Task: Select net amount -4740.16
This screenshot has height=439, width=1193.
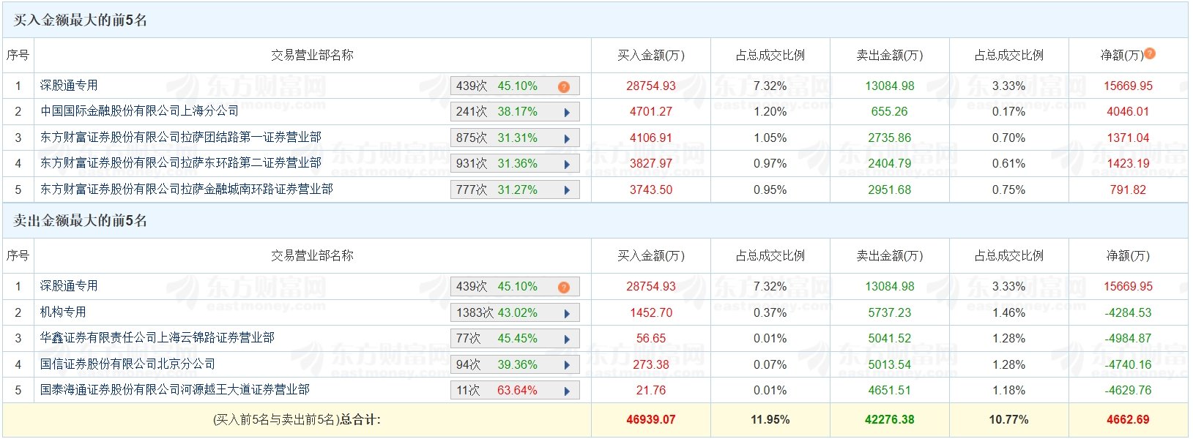Action: coord(1129,365)
